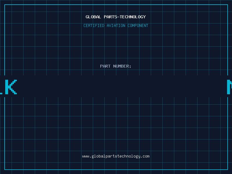Screen dimensions: 232x174
Task: Open the www.globalpartstechnology.com link
Action: pyautogui.click(x=116, y=156)
